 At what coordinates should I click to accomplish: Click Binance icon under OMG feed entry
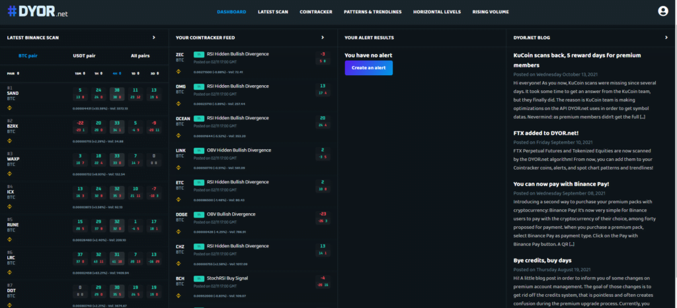[x=179, y=104]
